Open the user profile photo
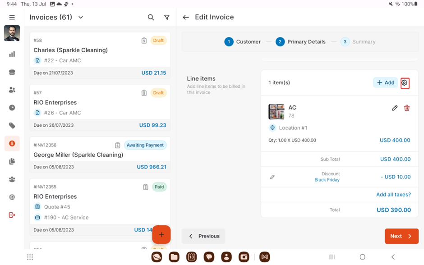 [12, 33]
